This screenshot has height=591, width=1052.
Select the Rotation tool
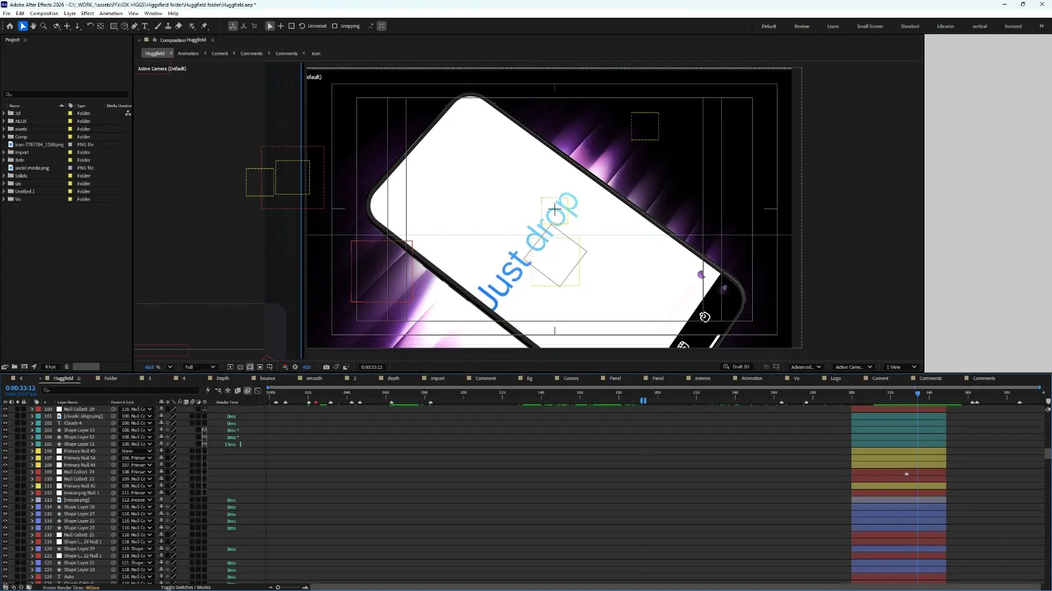pyautogui.click(x=90, y=26)
